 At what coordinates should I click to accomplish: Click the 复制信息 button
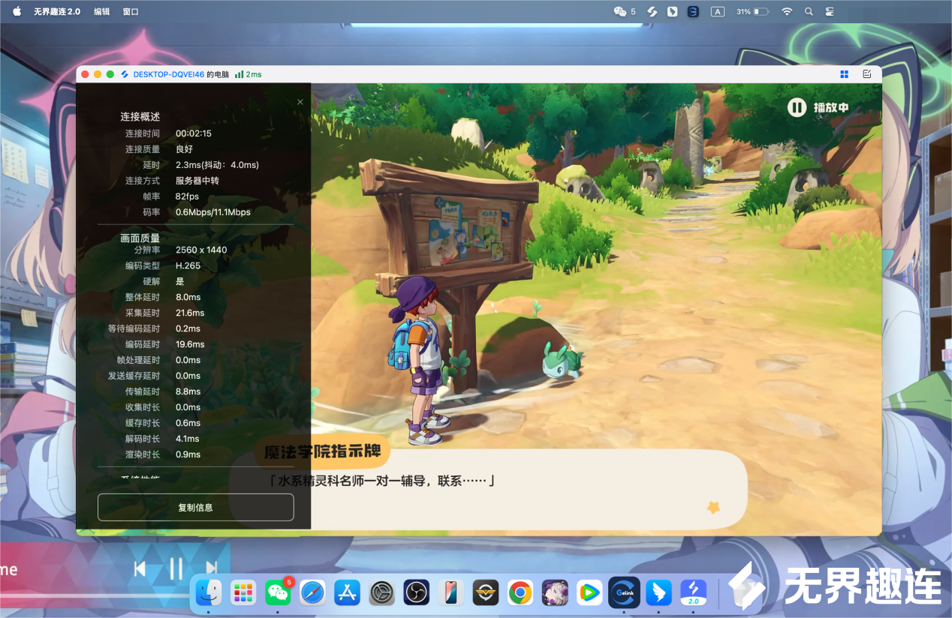(195, 508)
